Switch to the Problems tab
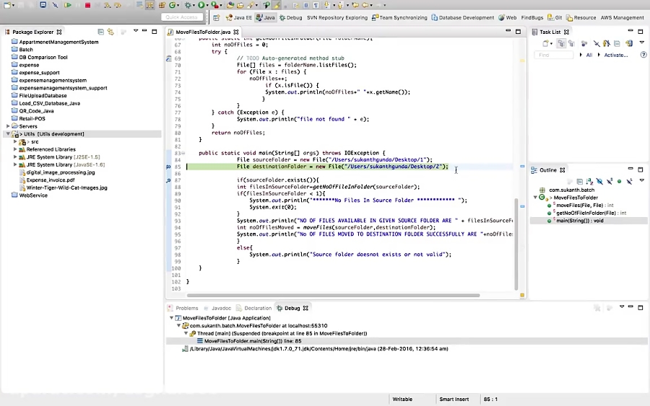This screenshot has height=406, width=650. coord(183,308)
